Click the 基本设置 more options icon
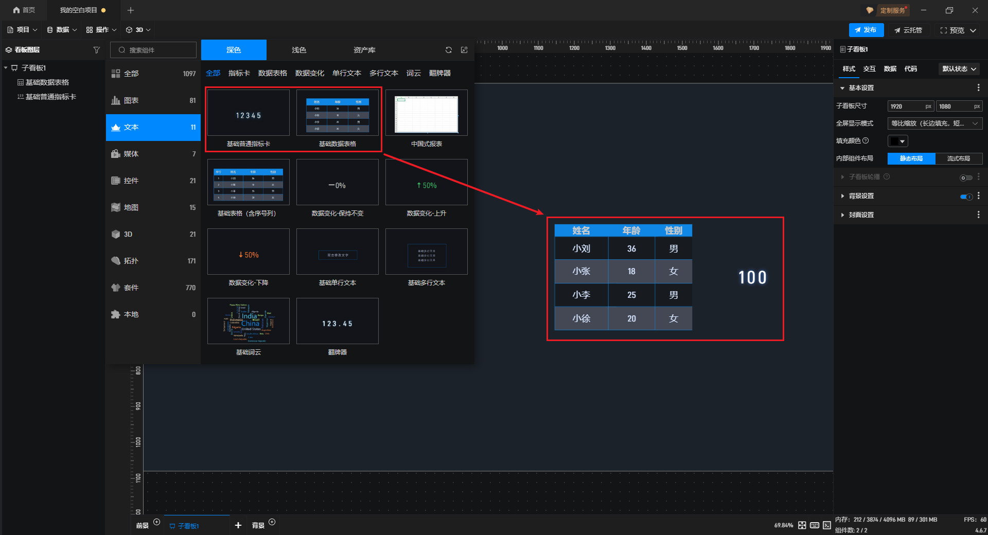Screen dimensions: 988x535 coord(978,88)
